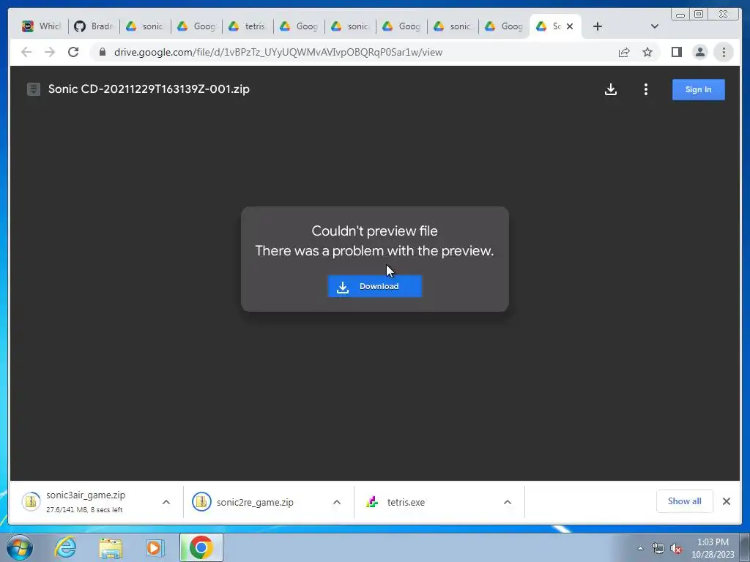Click the Sign In button
750x562 pixels.
(x=698, y=89)
